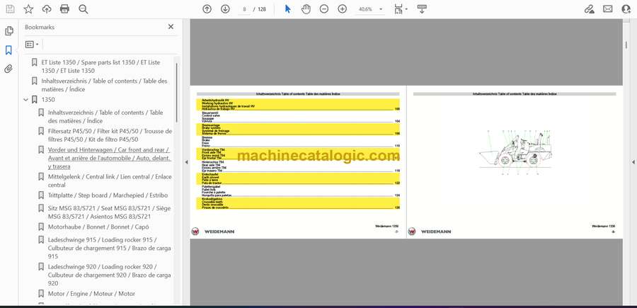Collapse the left panel with arrow handle
This screenshot has height=308, width=637.
coord(186,162)
